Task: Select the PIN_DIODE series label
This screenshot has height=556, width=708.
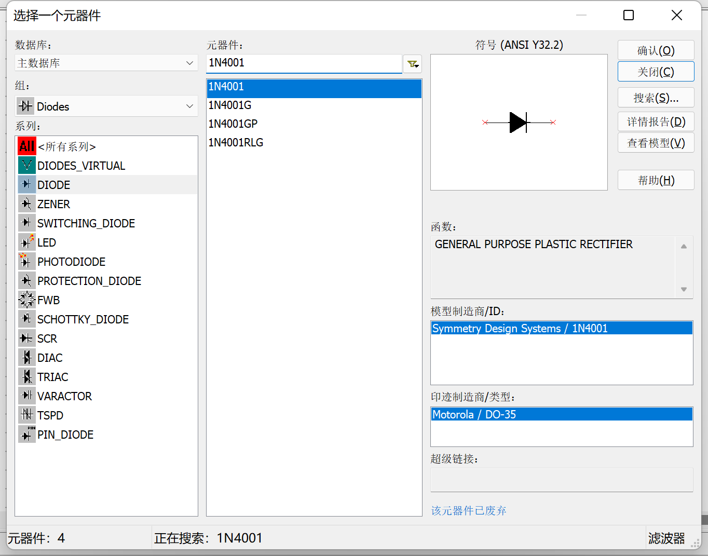Action: point(65,435)
